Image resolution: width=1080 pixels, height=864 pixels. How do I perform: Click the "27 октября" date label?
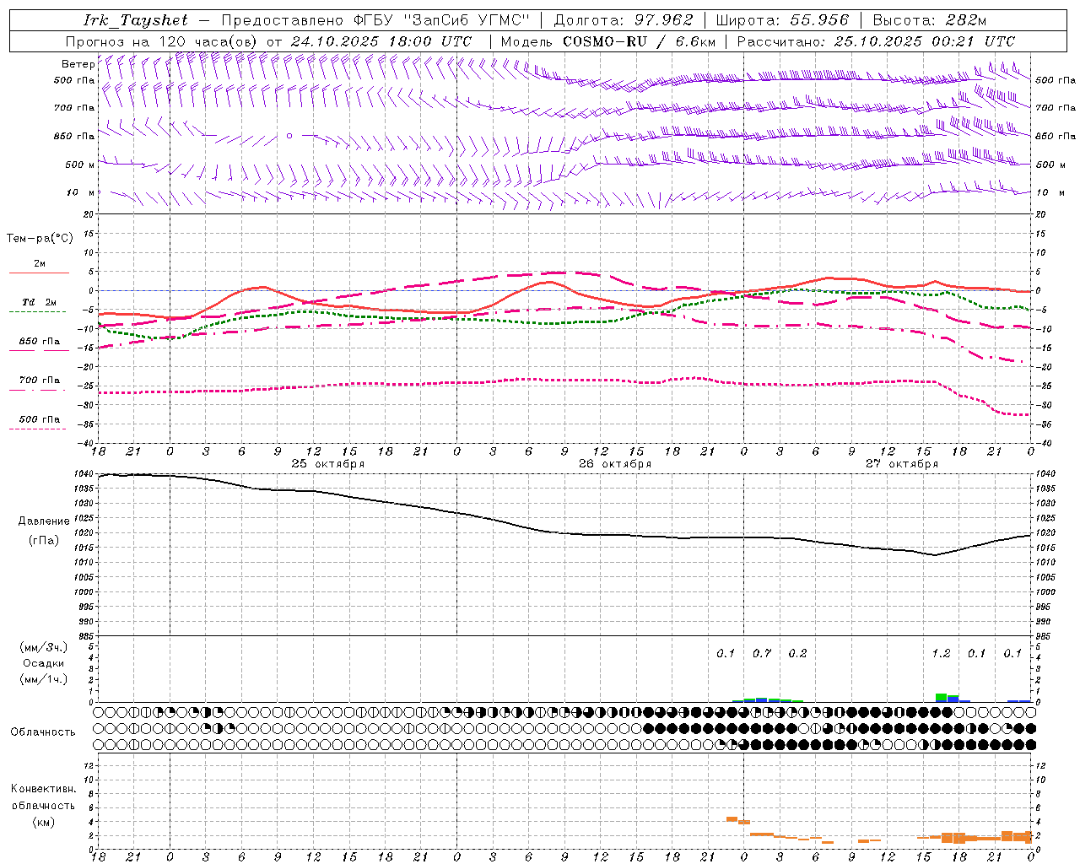(902, 464)
